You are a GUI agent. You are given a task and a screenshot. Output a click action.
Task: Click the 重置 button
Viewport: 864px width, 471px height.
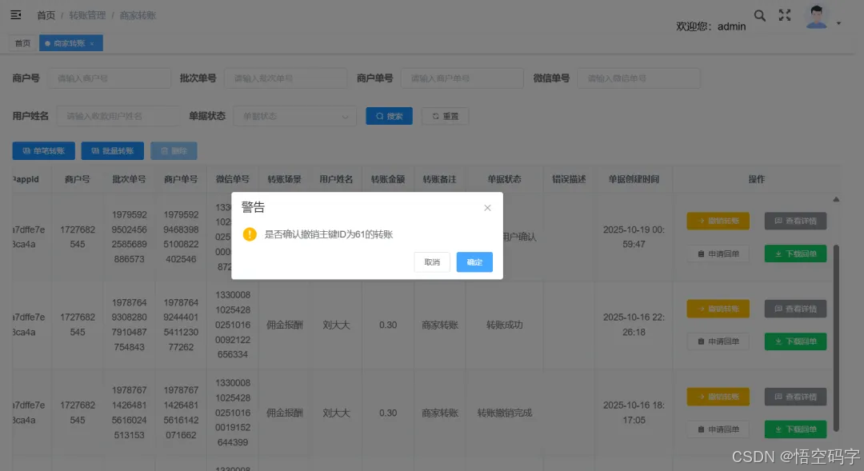446,116
